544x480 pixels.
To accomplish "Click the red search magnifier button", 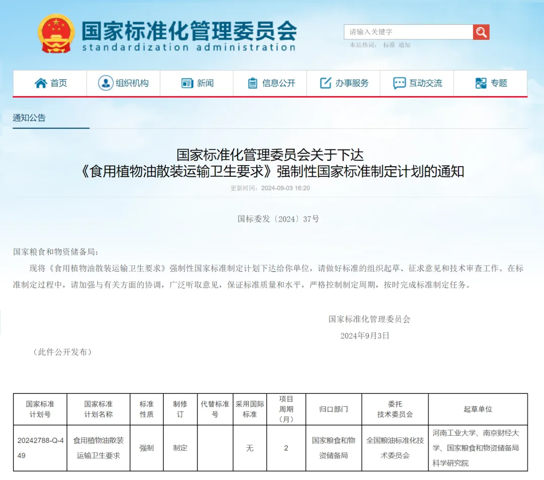I will pos(481,32).
